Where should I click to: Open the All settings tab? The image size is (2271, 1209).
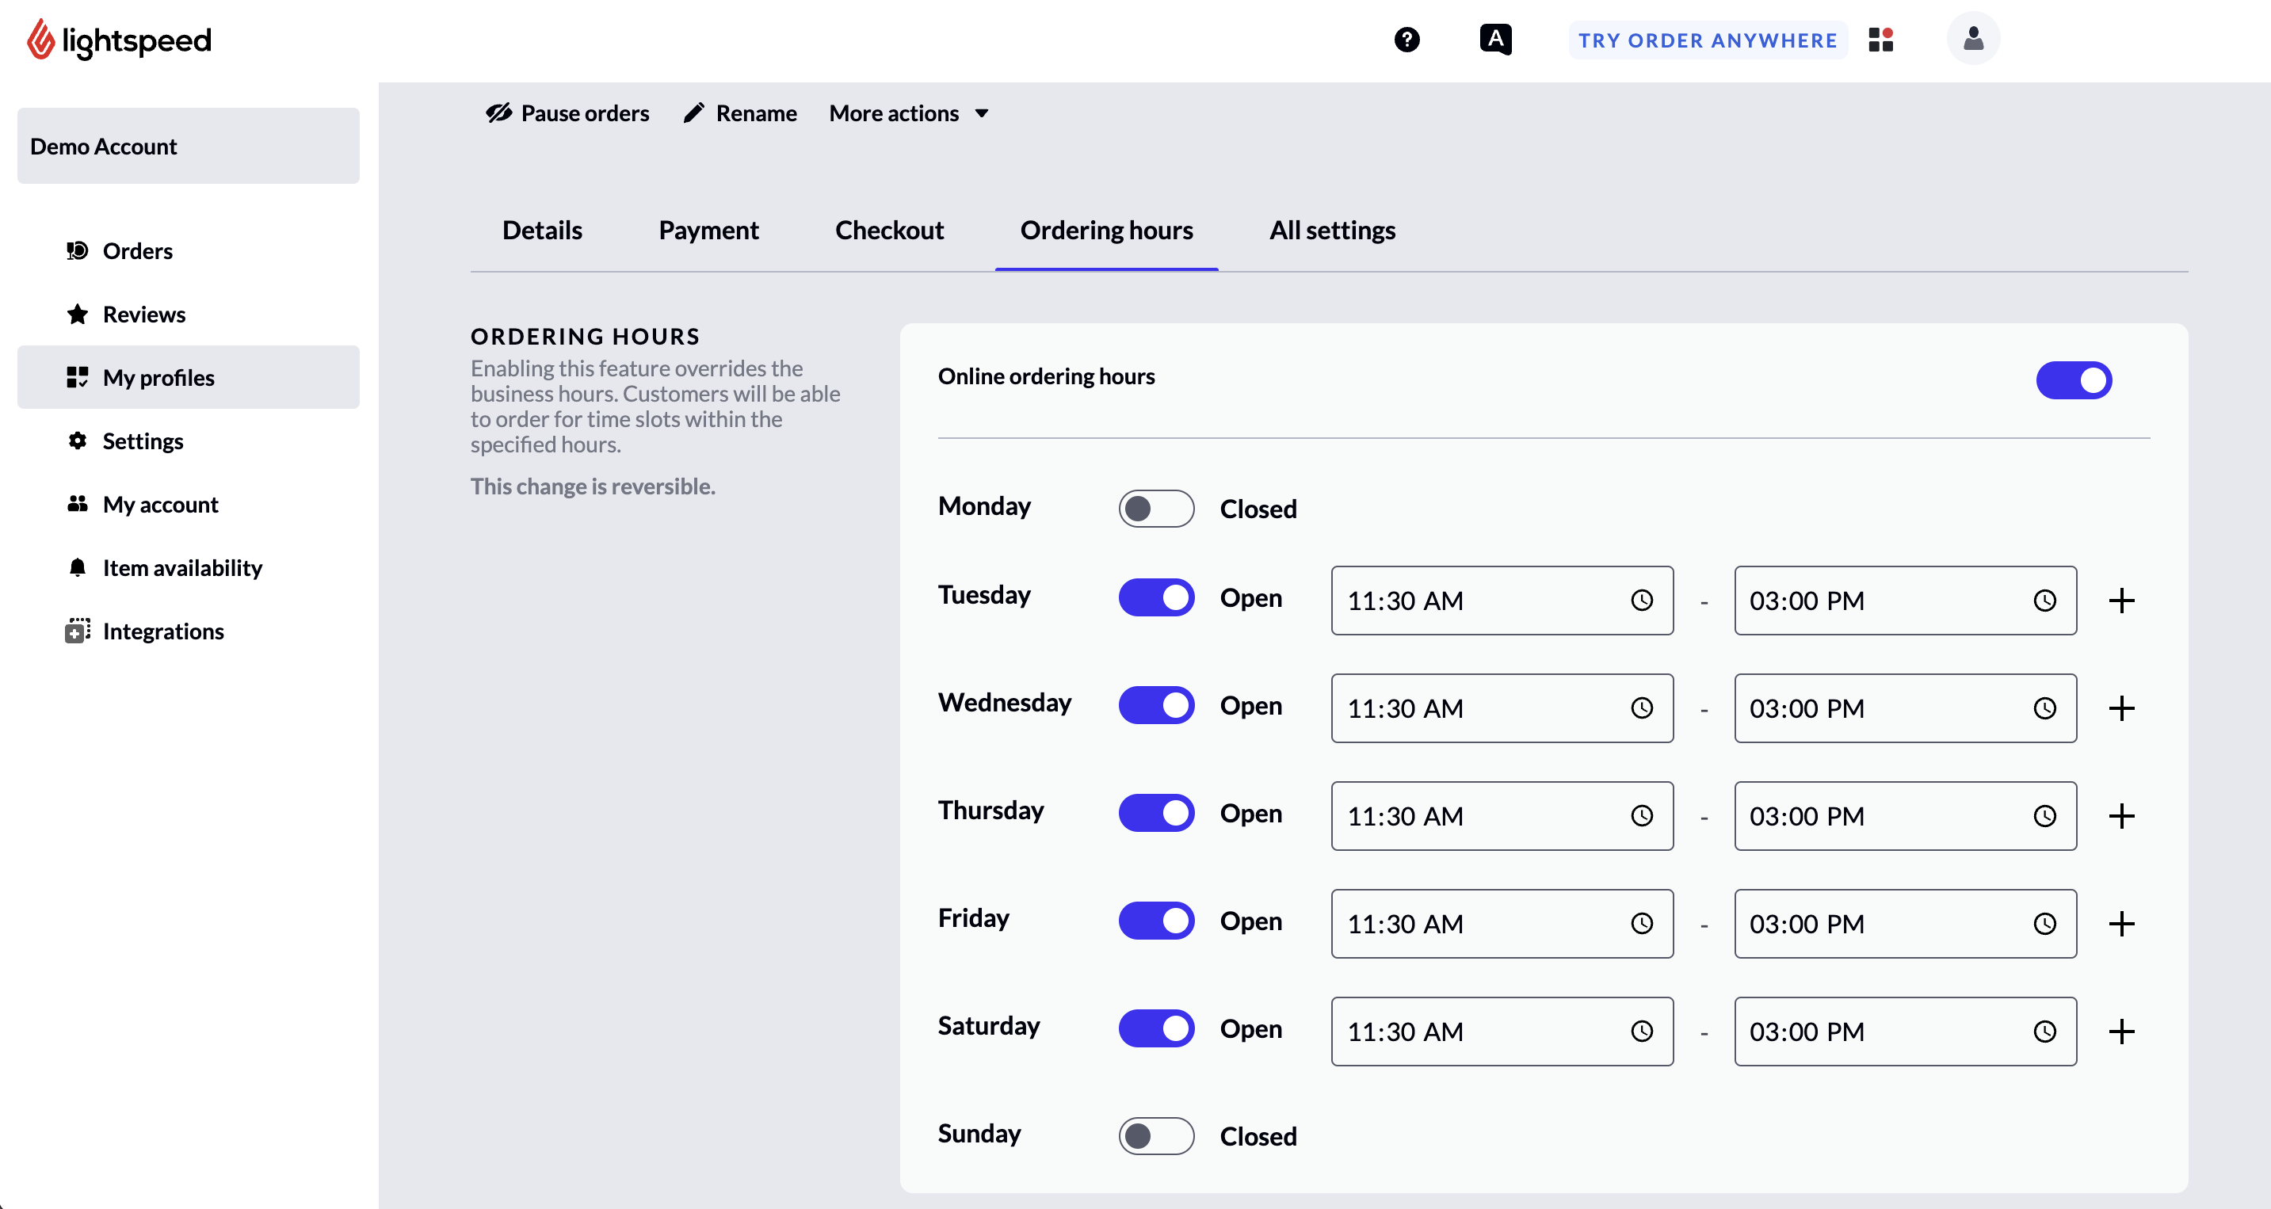1332,231
